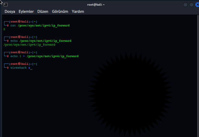Viewport: 199px width, 137px height.
Task: Click the terminal's vertical scrollbar
Action: click(198, 76)
